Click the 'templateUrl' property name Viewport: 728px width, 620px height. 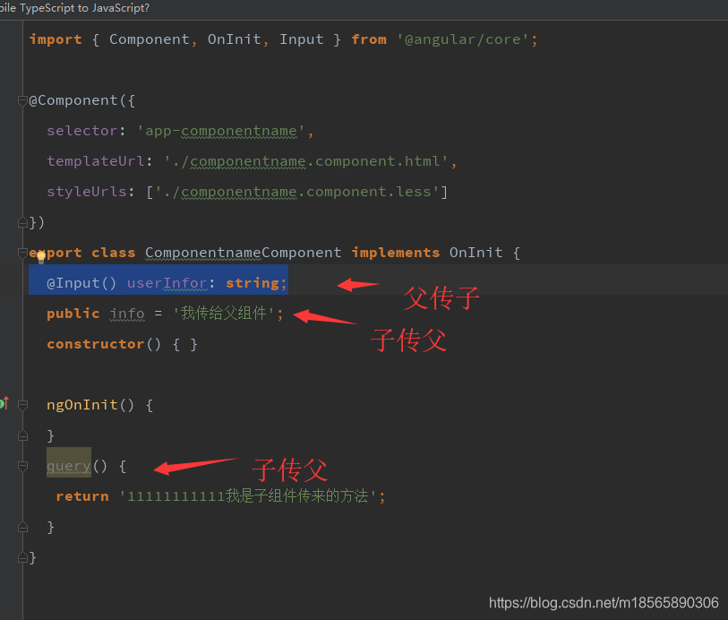click(x=95, y=161)
